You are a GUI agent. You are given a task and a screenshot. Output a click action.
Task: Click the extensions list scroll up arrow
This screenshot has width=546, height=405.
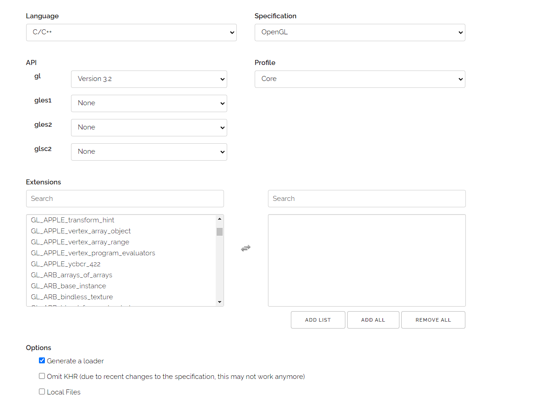[x=220, y=219]
